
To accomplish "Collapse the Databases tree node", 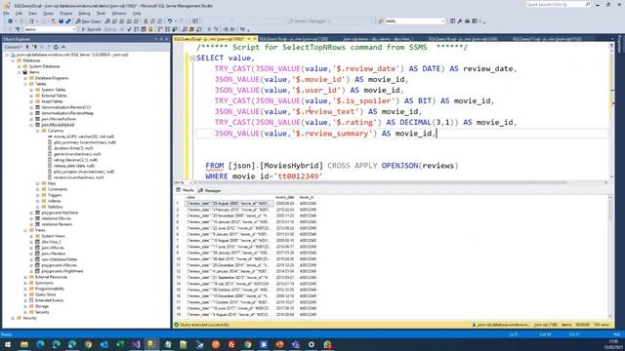I will 13,60.
